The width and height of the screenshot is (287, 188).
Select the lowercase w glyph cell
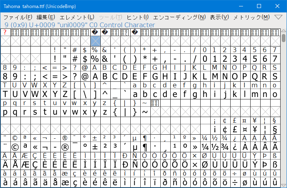[x=75, y=112]
